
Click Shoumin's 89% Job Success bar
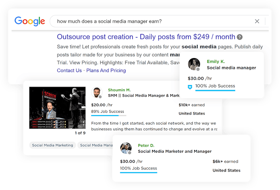coord(108,115)
